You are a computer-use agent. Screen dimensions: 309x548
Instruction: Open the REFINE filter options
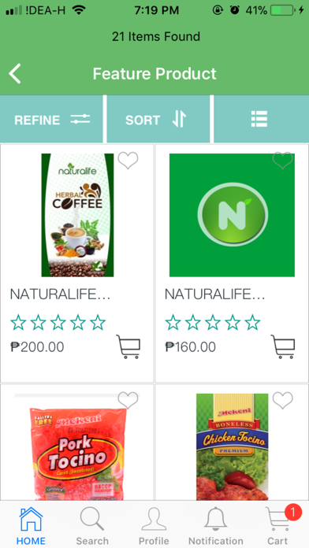(51, 120)
